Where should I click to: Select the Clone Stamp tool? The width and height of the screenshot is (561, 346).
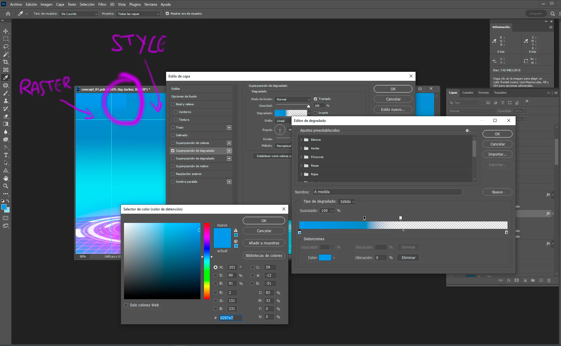click(6, 101)
